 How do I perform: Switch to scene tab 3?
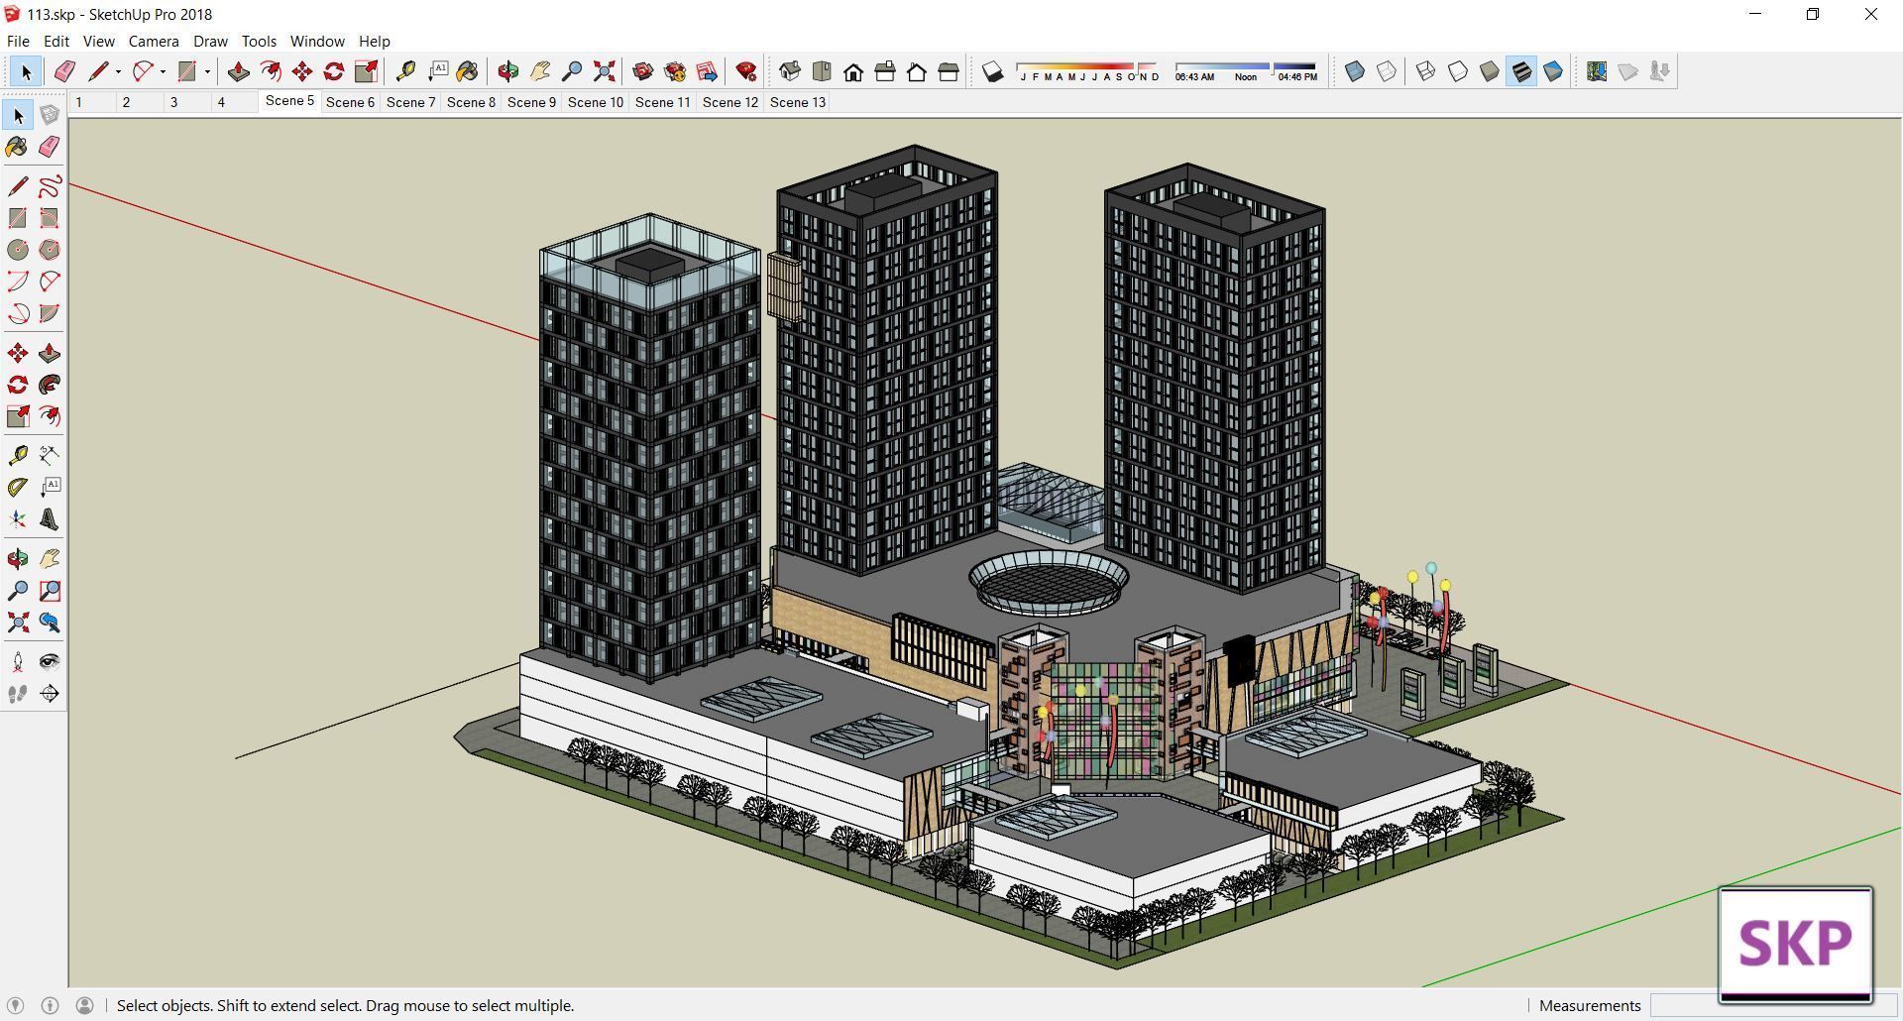coord(174,102)
